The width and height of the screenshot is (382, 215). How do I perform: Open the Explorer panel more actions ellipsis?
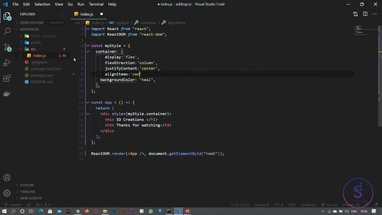click(x=63, y=14)
